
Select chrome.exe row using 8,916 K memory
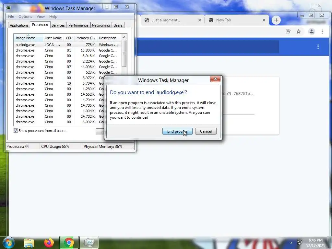pos(67,56)
